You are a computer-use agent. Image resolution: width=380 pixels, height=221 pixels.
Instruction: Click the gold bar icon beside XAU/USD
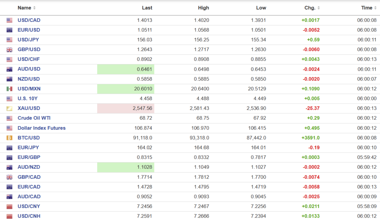point(9,109)
